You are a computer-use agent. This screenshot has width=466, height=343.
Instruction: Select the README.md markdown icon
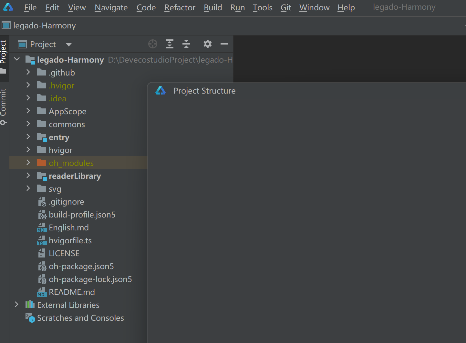point(42,292)
